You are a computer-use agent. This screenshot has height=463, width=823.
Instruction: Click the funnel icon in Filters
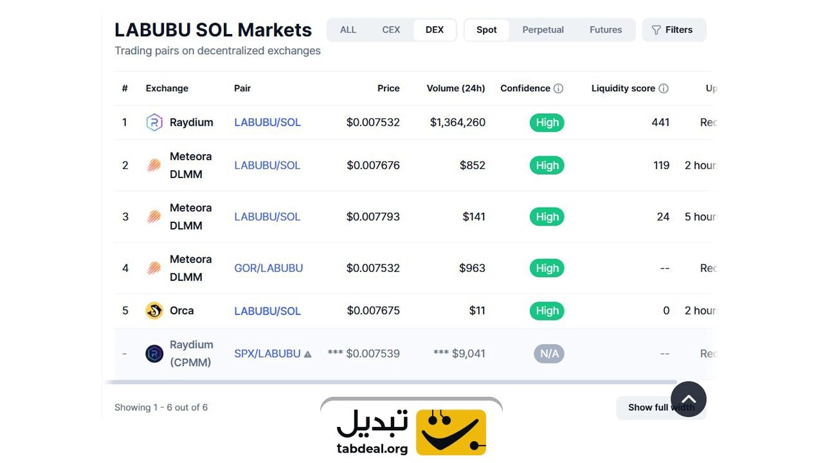[x=656, y=30]
